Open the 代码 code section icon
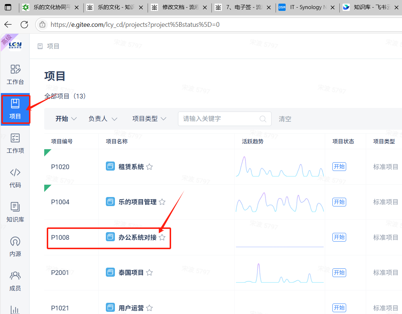Image resolution: width=402 pixels, height=314 pixels. (15, 177)
